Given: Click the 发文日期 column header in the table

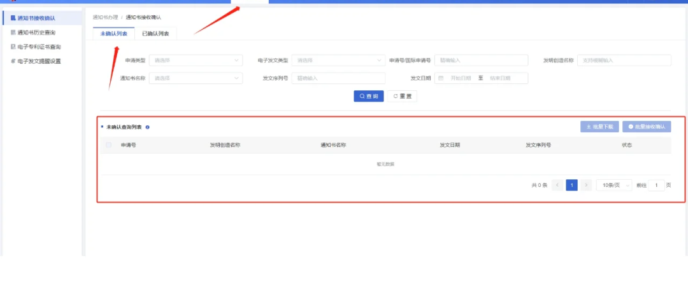Looking at the screenshot, I should coord(450,145).
